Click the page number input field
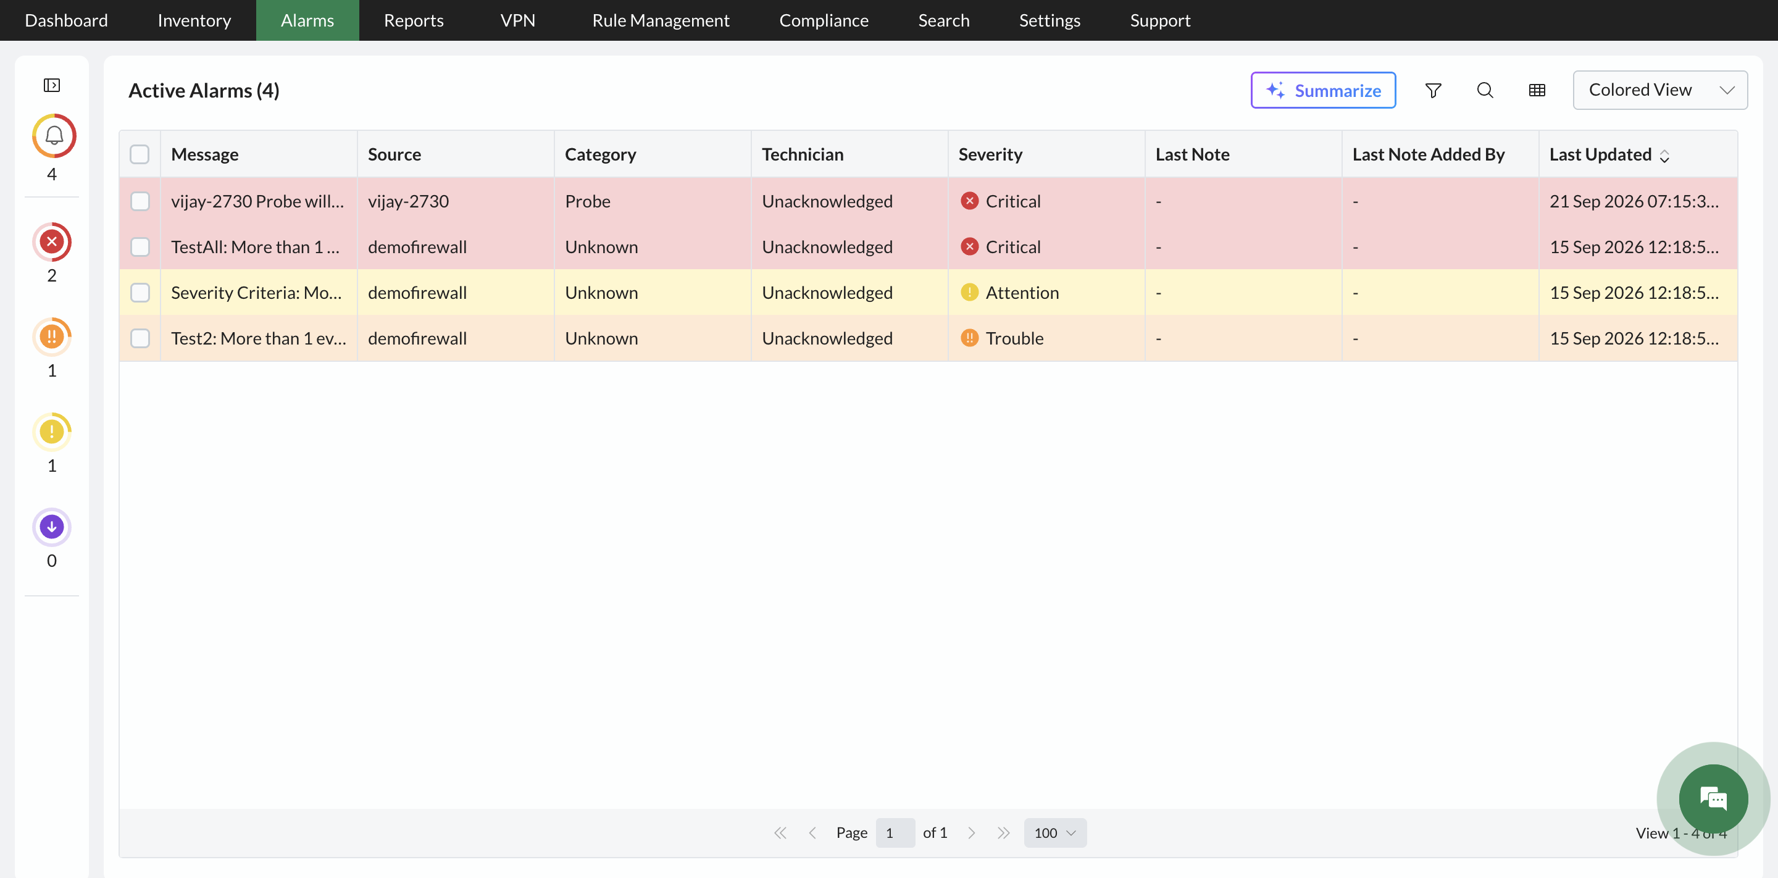 (895, 833)
